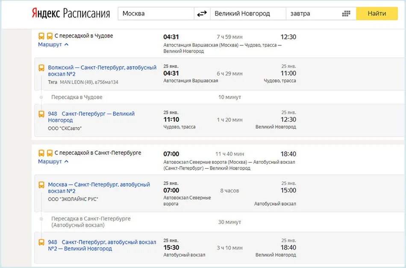406x268 pixels.
Task: Click bus icon beside Волжский — Санкт-Петербург route
Action: tap(41, 68)
